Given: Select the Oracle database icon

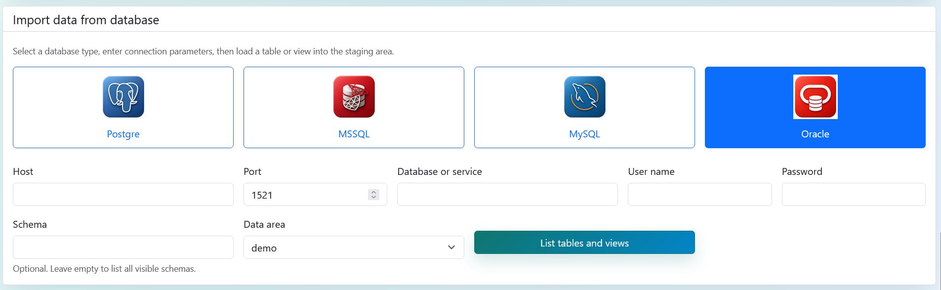Looking at the screenshot, I should click(815, 97).
